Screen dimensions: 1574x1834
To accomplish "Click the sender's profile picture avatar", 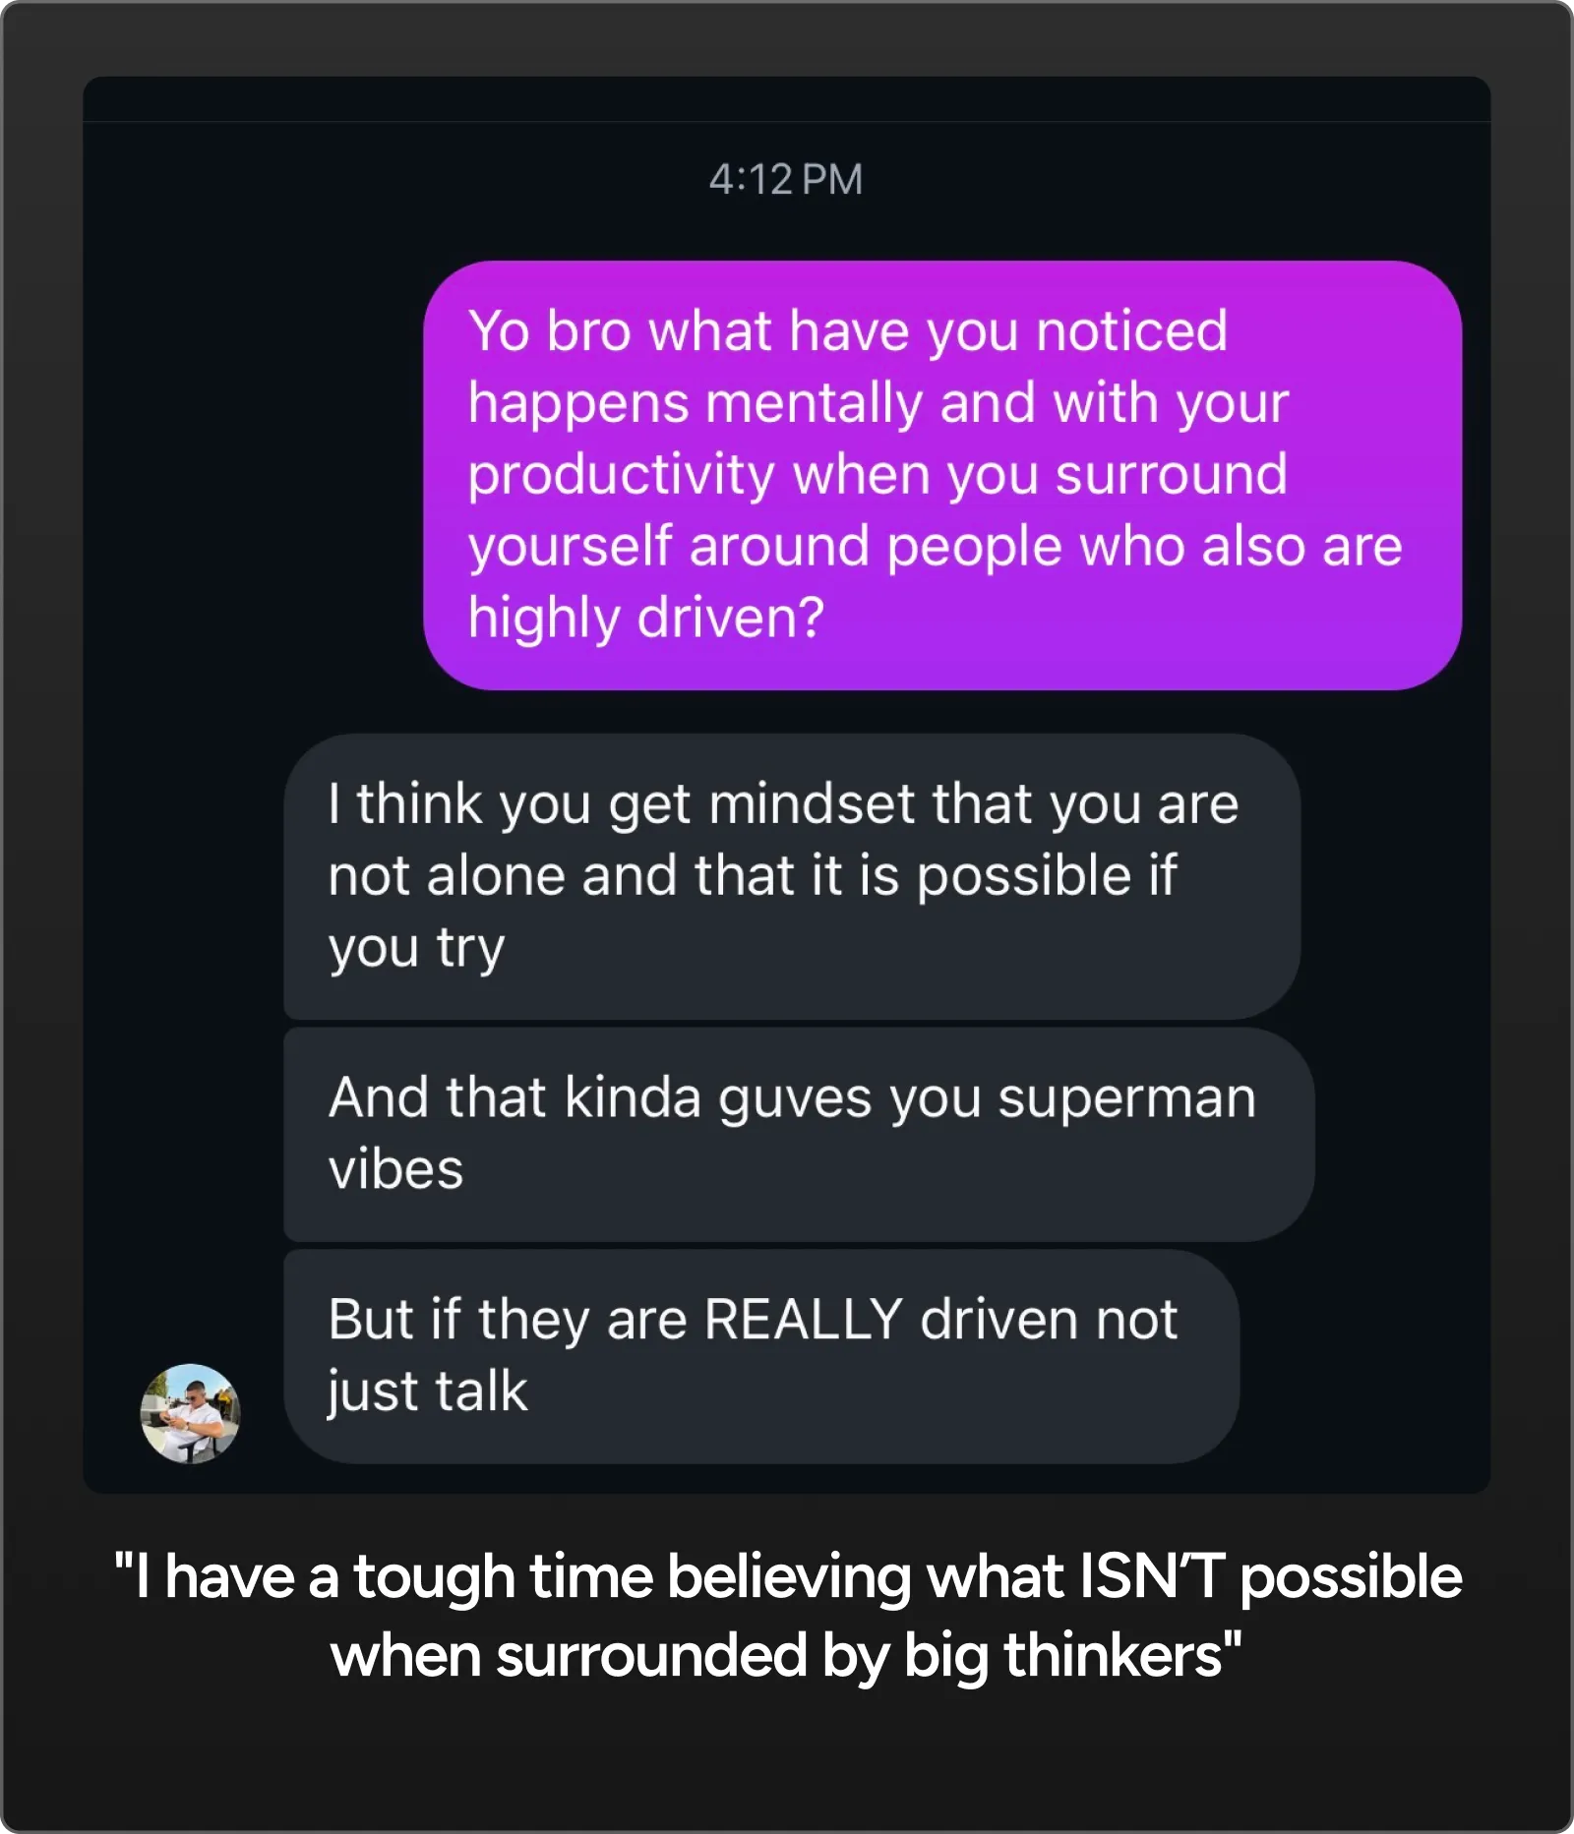I will [x=190, y=1413].
